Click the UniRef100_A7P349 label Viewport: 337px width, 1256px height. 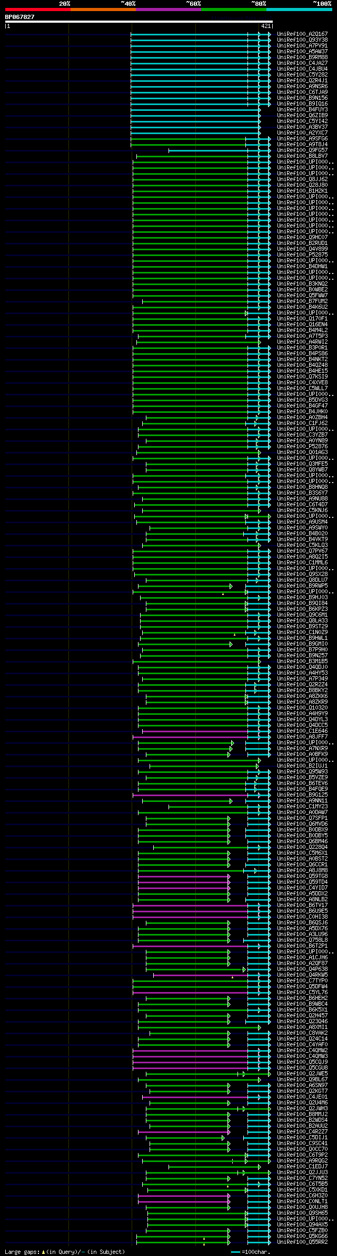[x=302, y=679]
